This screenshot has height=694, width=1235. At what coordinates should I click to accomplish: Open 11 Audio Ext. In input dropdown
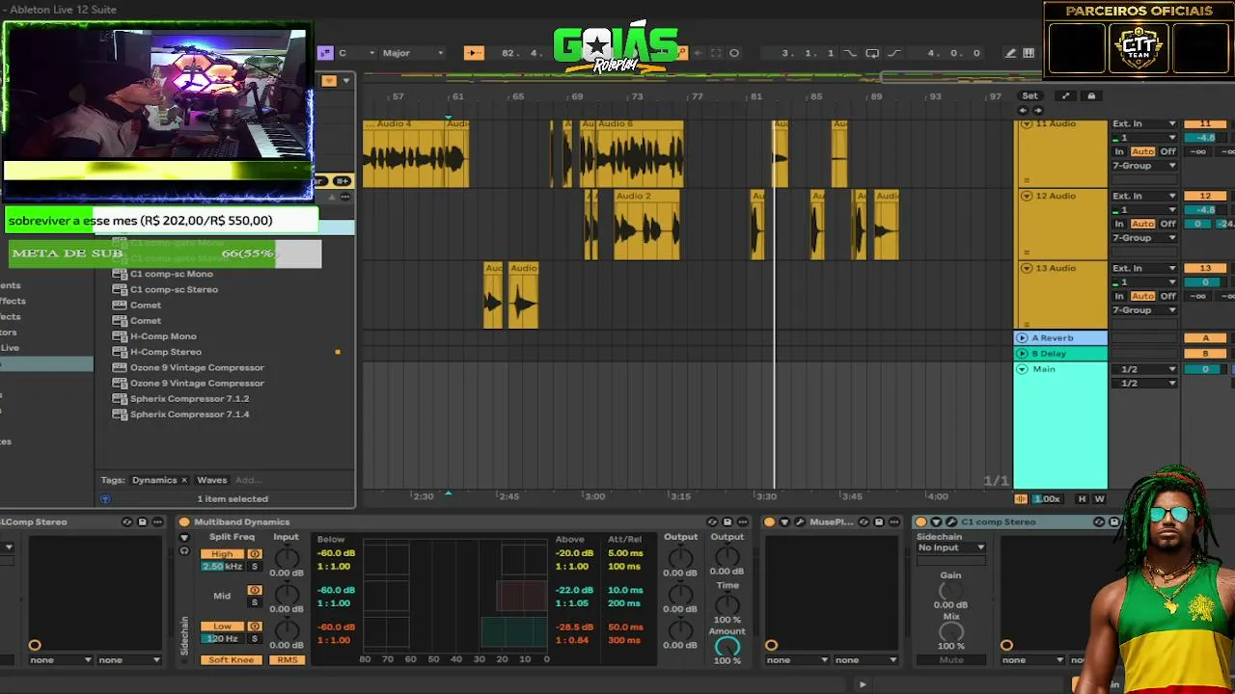click(1144, 123)
